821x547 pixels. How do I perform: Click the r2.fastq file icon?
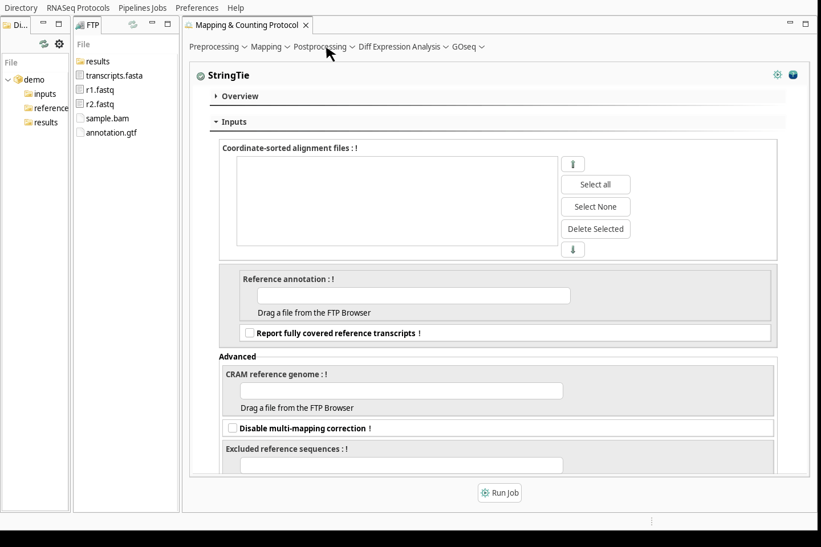tap(80, 104)
